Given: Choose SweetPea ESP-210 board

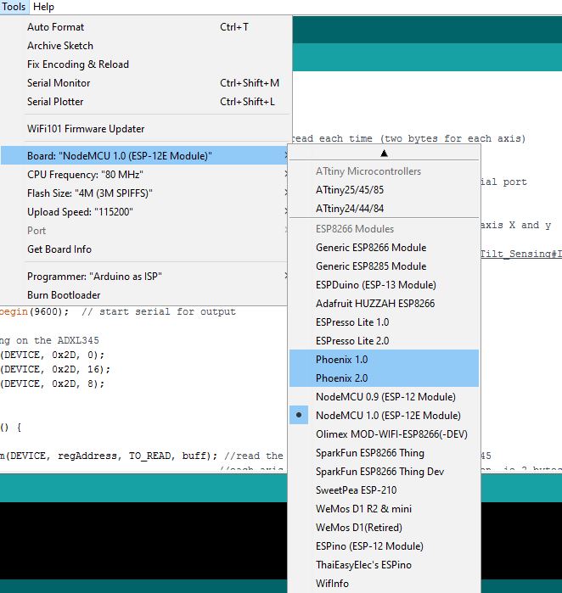Looking at the screenshot, I should 384,490.
